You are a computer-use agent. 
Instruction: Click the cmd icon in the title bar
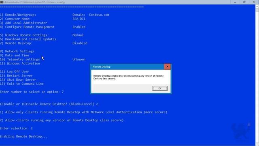pyautogui.click(x=2, y=2)
